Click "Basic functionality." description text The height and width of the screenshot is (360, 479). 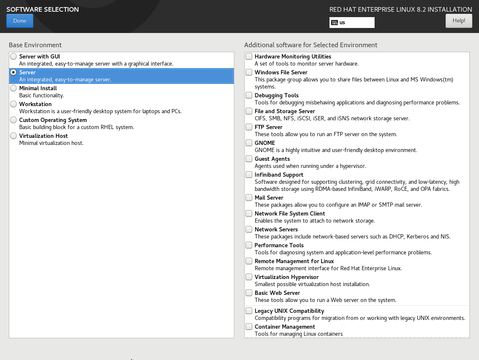pyautogui.click(x=41, y=96)
